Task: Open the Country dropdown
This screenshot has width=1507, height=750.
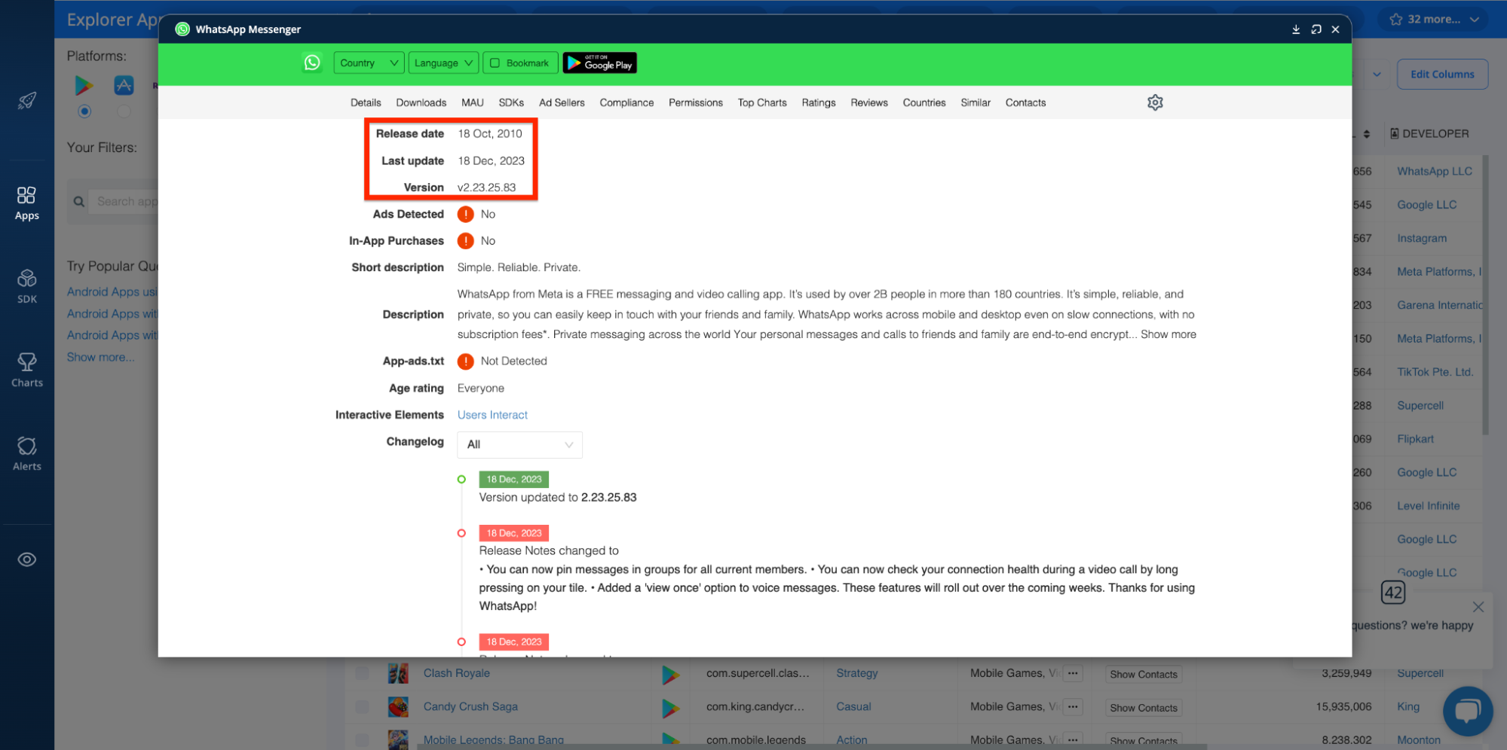Action: pos(369,63)
